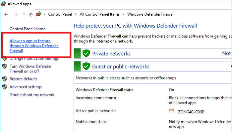
Task: Go back with the back arrow
Action: [6, 14]
